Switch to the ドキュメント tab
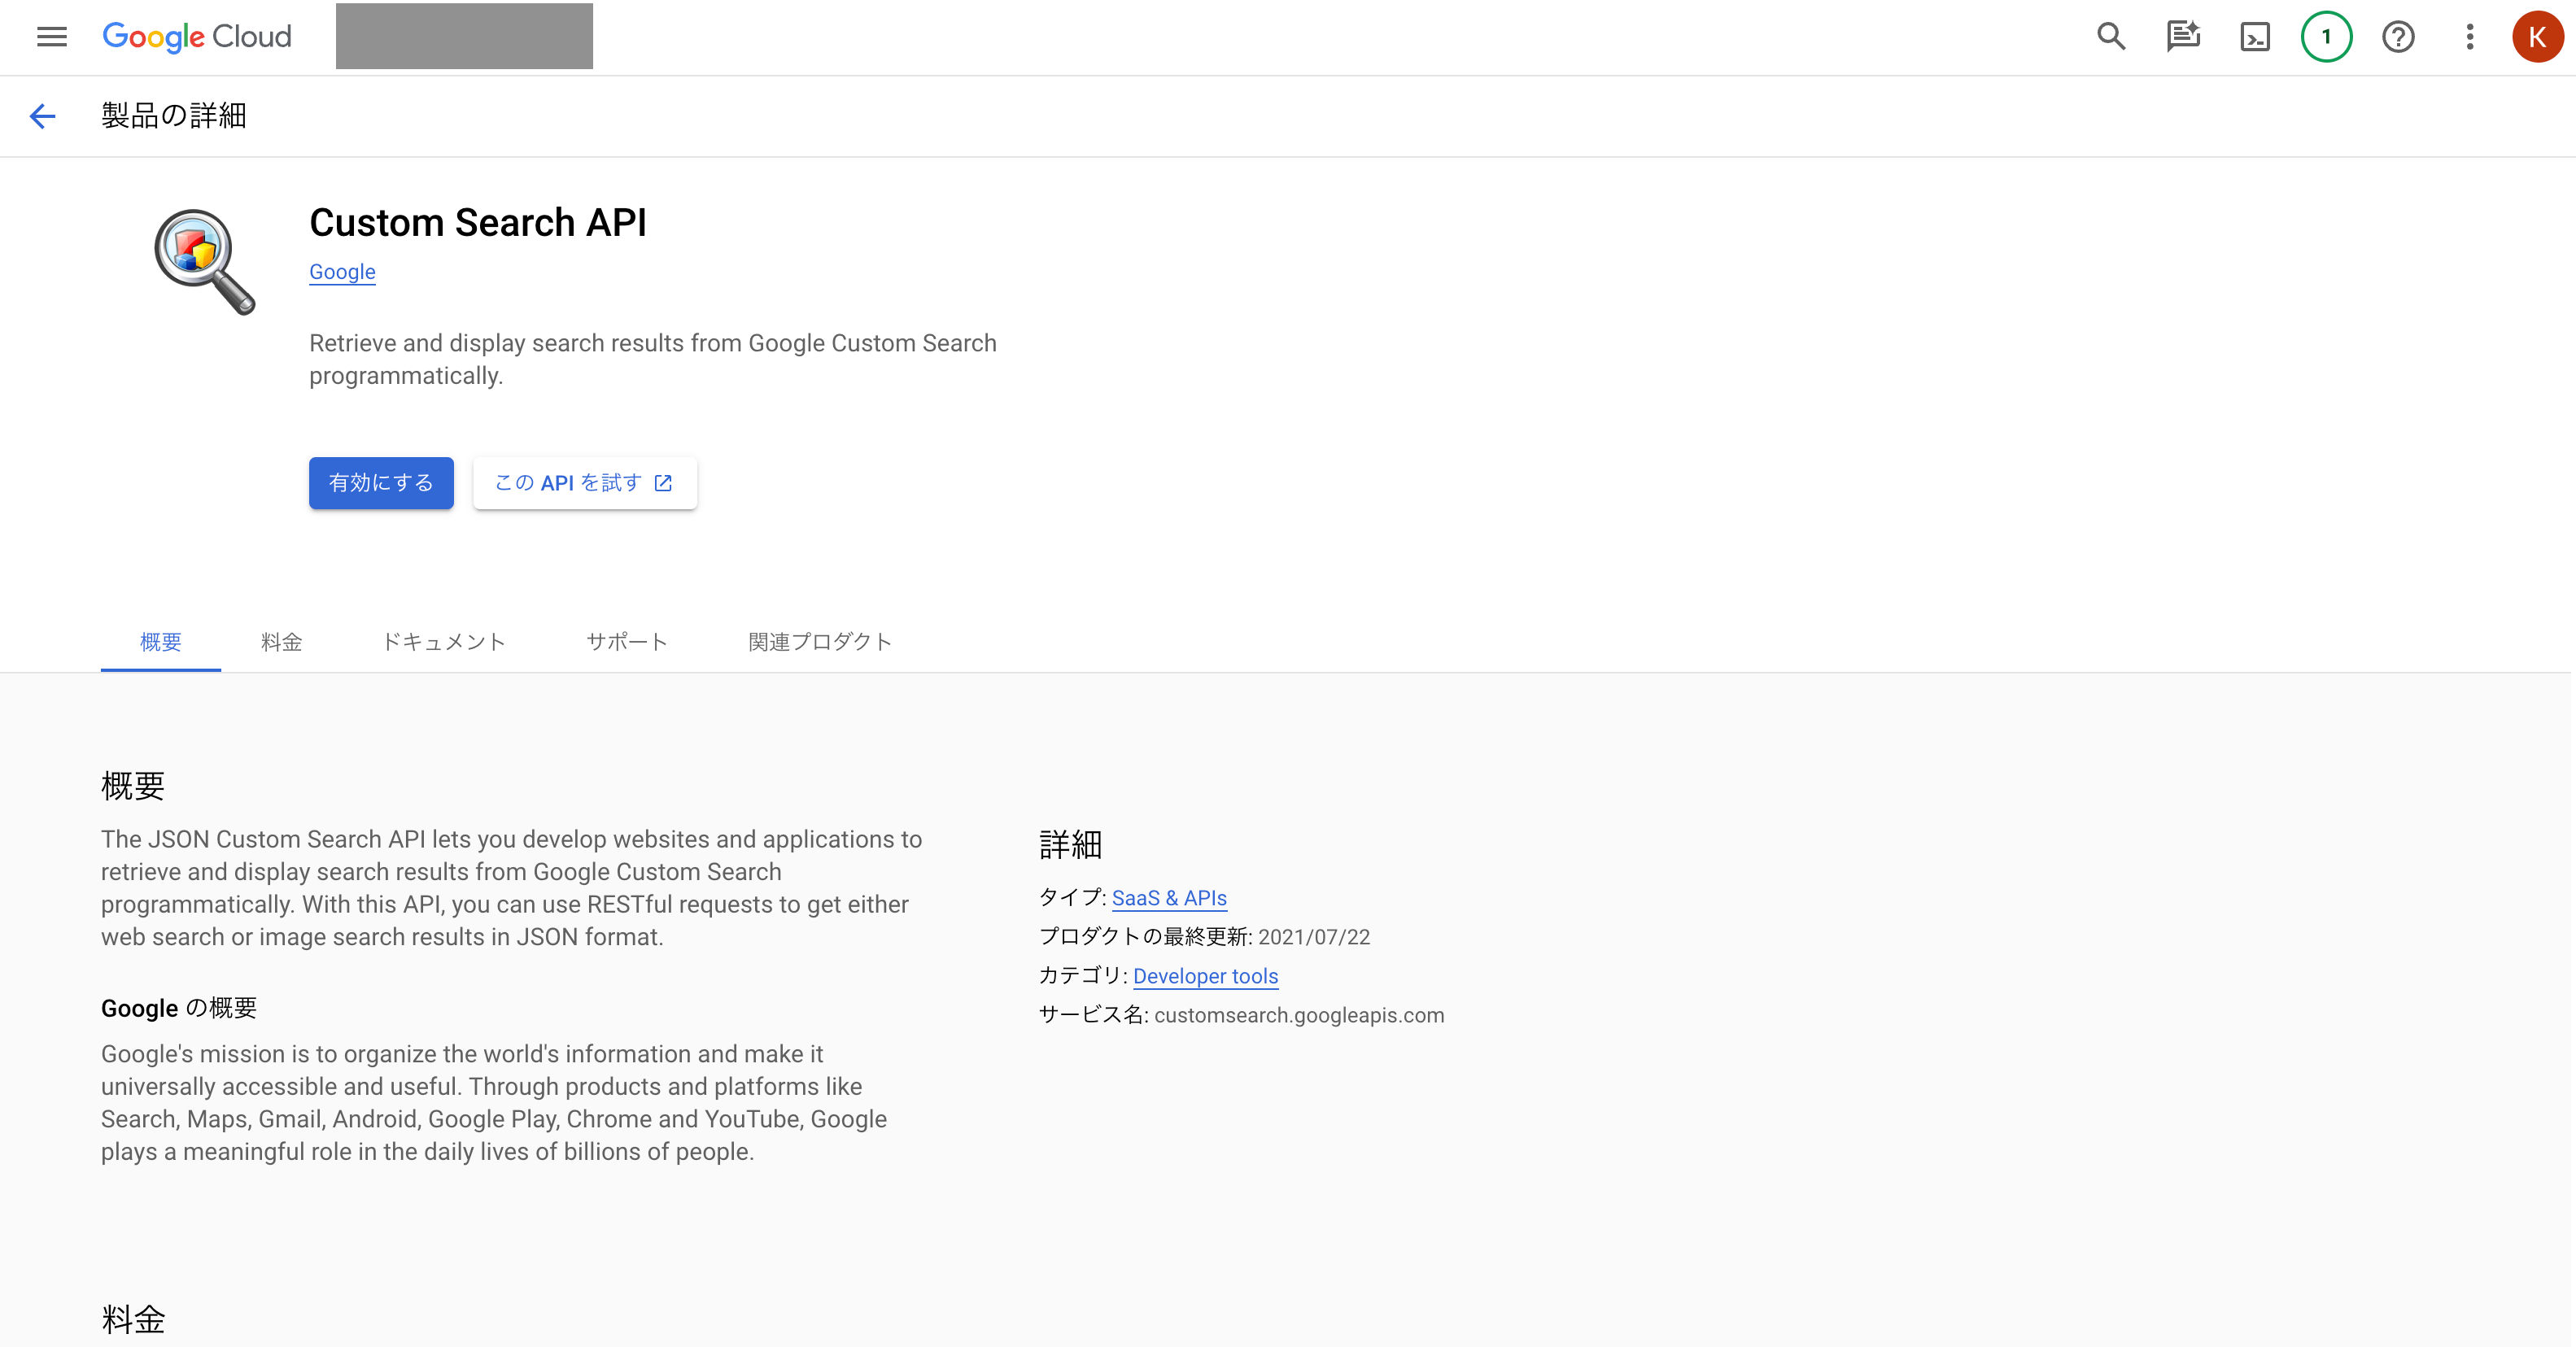 pyautogui.click(x=444, y=641)
